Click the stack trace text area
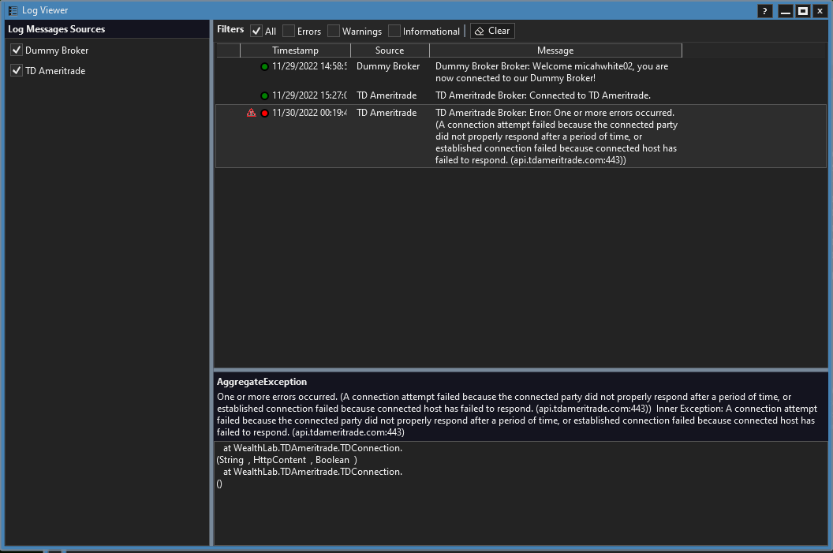The image size is (833, 553). coord(521,493)
